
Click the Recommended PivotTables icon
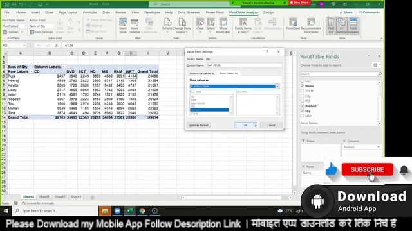(x=311, y=26)
